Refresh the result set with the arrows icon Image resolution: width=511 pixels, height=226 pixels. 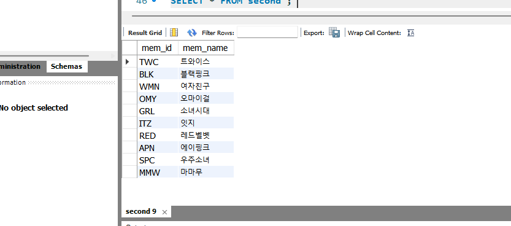pyautogui.click(x=192, y=33)
